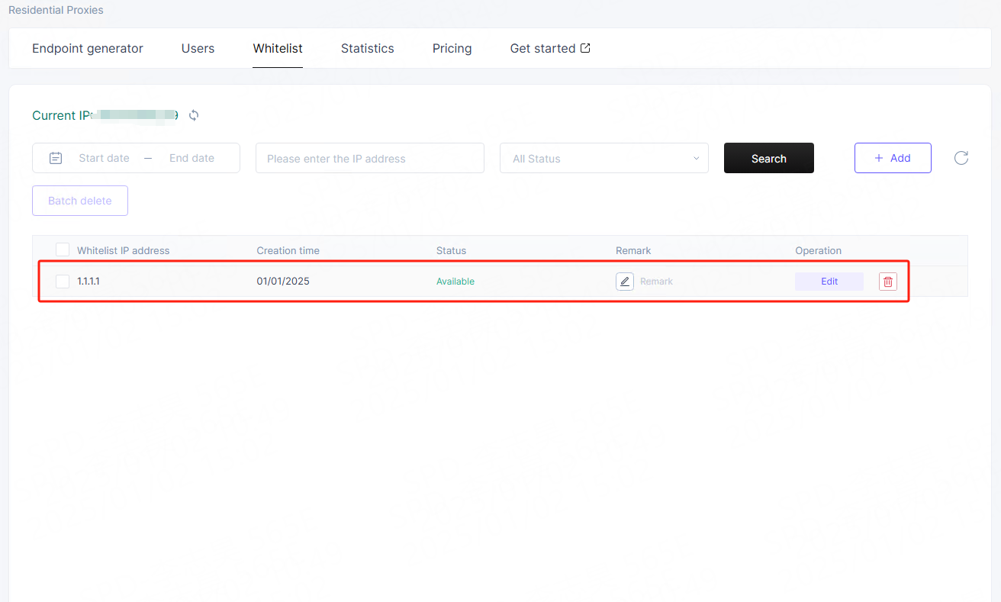1001x602 pixels.
Task: Click the pencil remark icon for 1.1.1.1
Action: [625, 282]
